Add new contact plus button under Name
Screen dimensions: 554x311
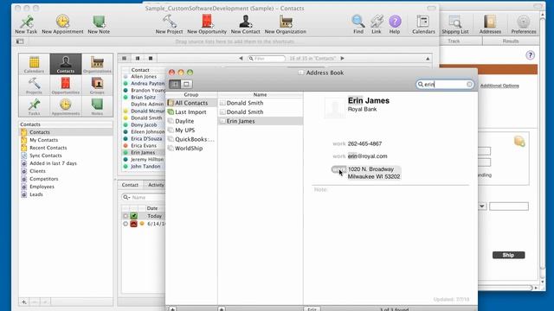222,309
